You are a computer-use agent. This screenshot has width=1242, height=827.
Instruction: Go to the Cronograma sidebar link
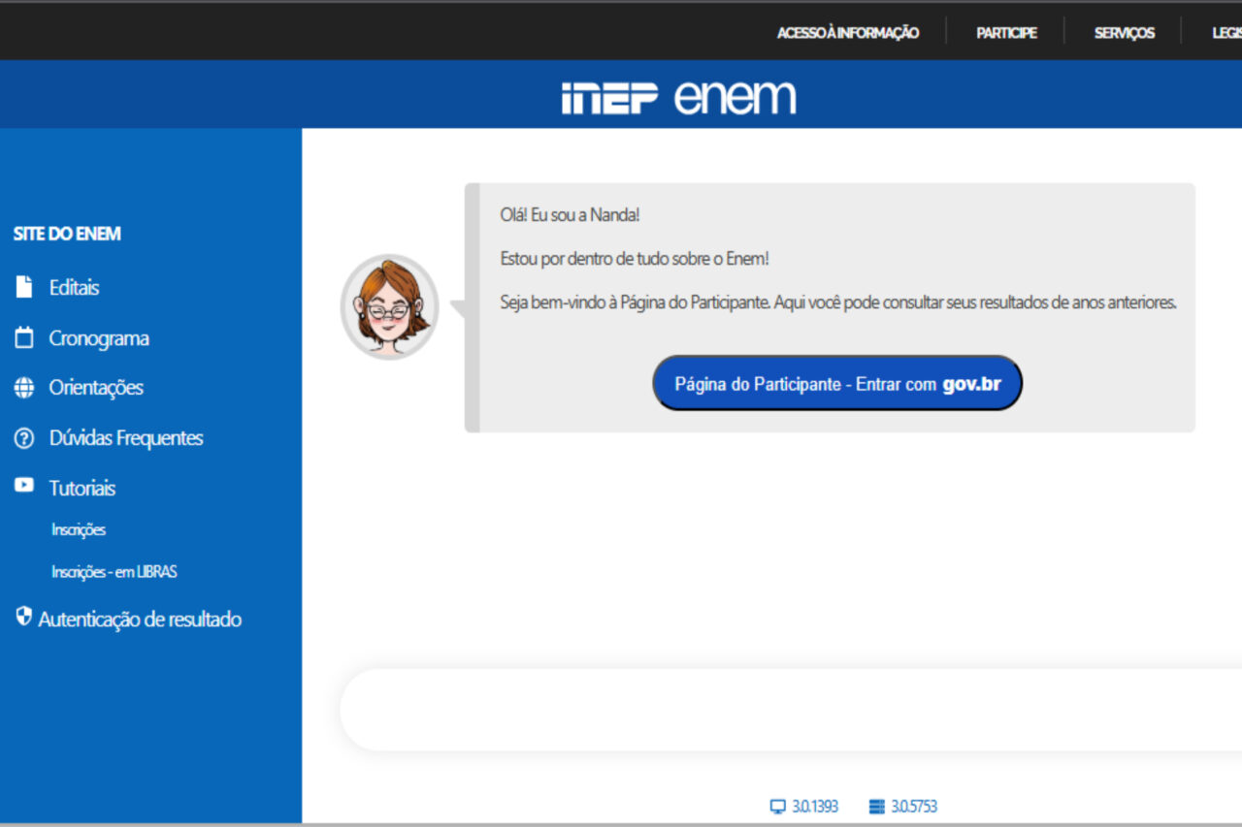[x=99, y=338]
